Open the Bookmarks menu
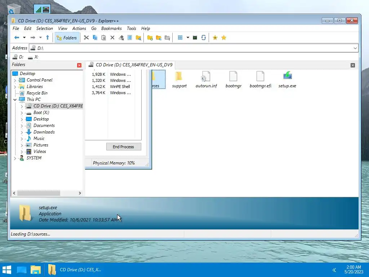This screenshot has width=369, height=277. 111,28
